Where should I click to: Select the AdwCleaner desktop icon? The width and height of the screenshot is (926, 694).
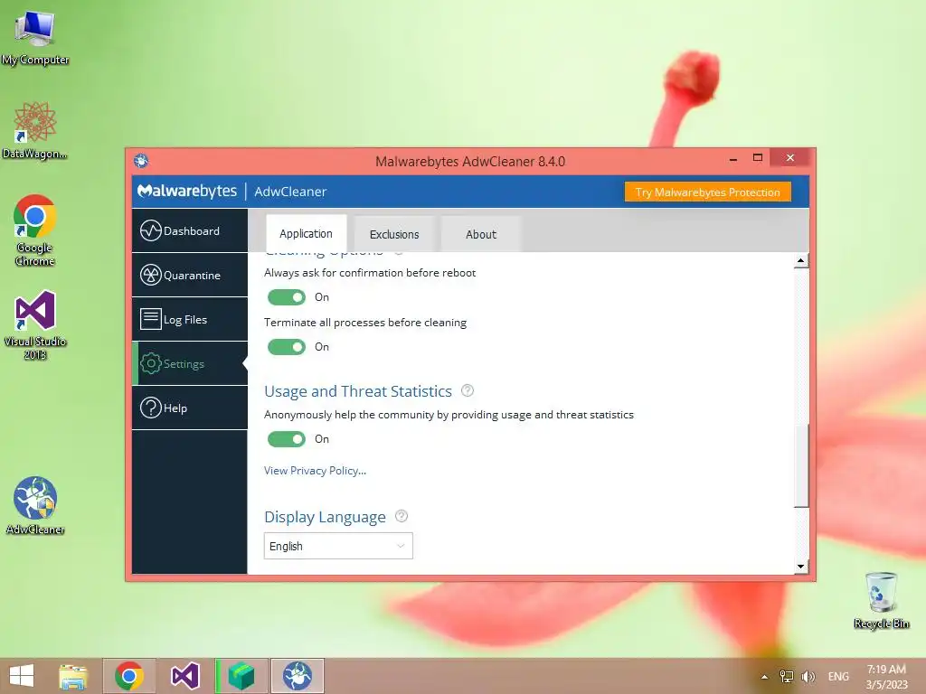click(x=35, y=506)
